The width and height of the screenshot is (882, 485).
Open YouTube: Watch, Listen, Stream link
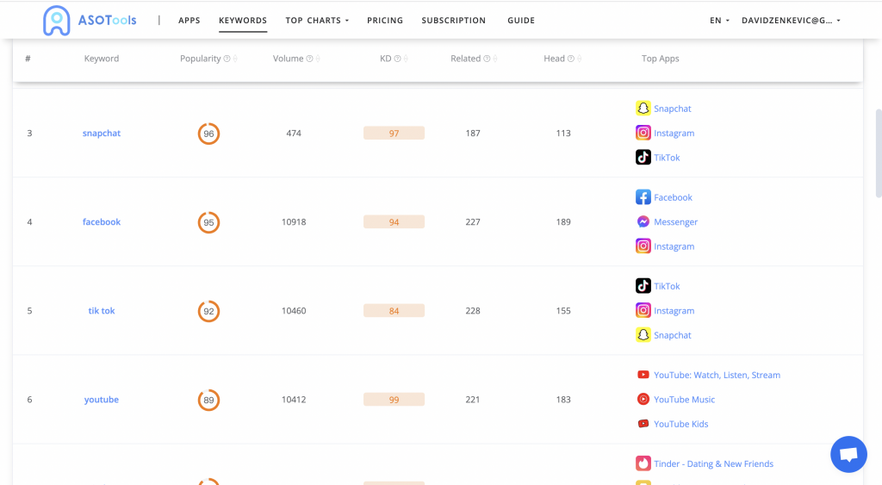coord(717,376)
